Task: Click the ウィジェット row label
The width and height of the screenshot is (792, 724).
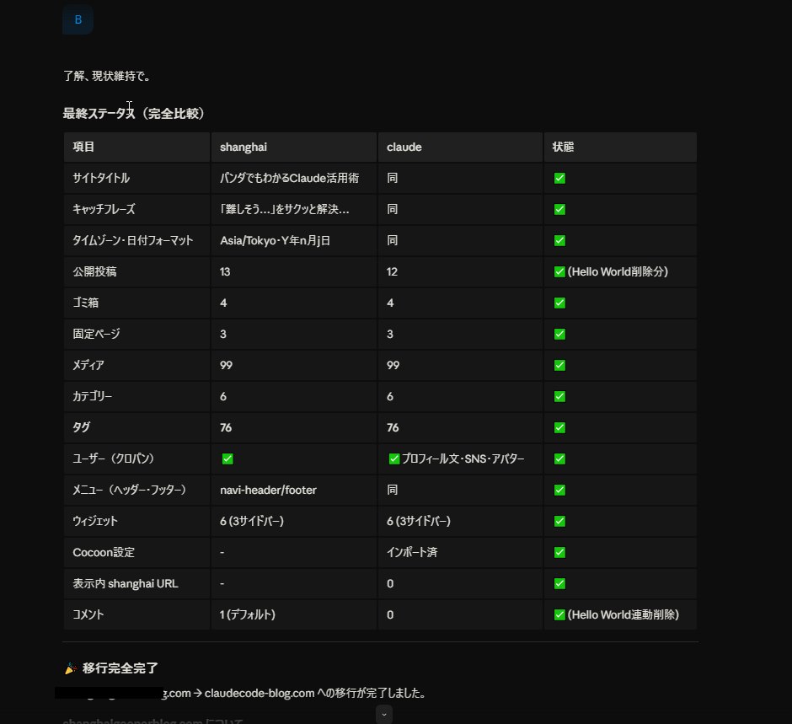Action: coord(95,521)
